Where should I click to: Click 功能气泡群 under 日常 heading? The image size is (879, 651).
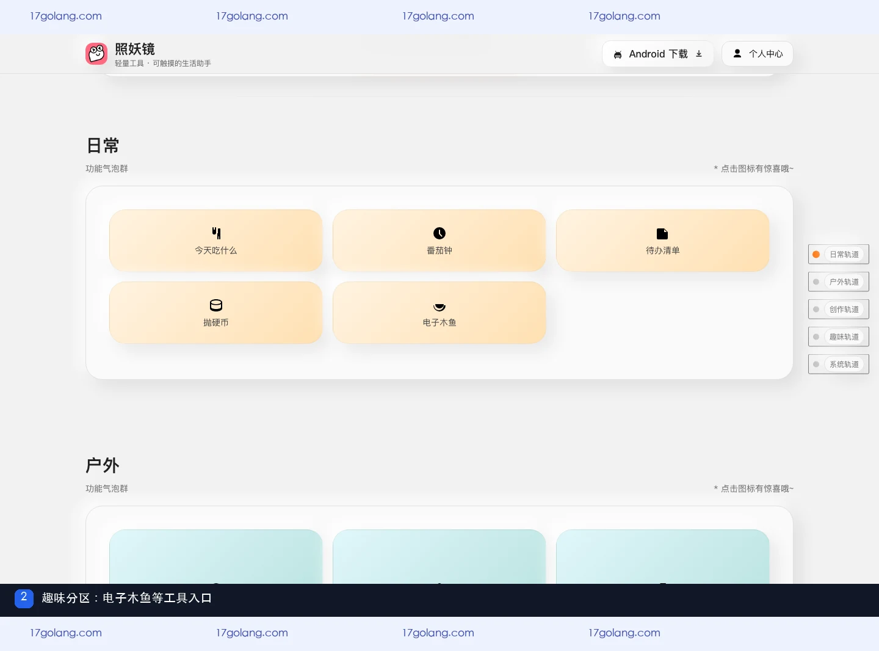pyautogui.click(x=107, y=169)
